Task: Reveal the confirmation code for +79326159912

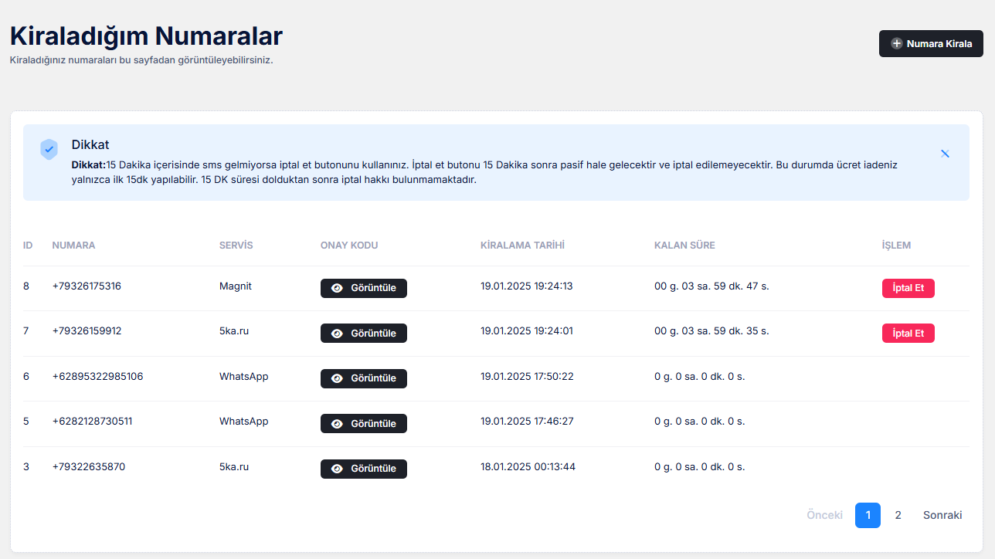Action: click(363, 333)
